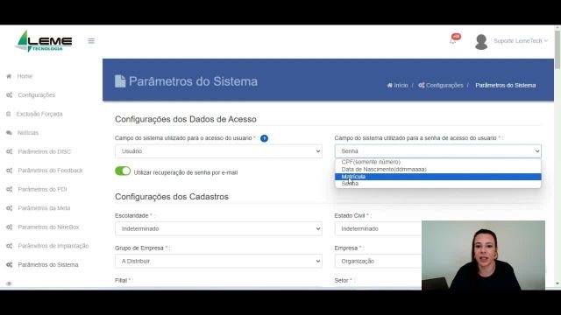This screenshot has width=561, height=315.
Task: Open the Escolaridade dropdown
Action: click(218, 229)
